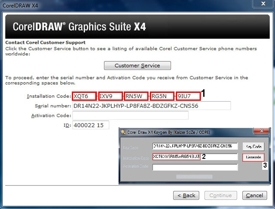Cancel the CorelDRAW activation dialog
The height and width of the screenshot is (209, 275).
(x=254, y=195)
